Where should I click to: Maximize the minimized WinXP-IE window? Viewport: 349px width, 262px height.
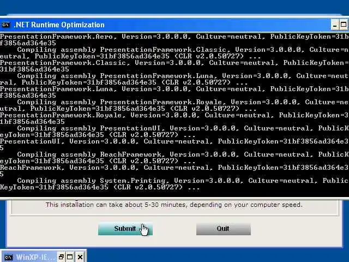coord(70,257)
